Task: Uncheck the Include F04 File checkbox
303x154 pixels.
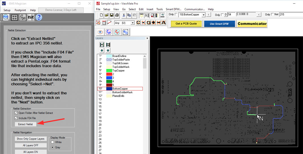Action: click(x=16, y=118)
